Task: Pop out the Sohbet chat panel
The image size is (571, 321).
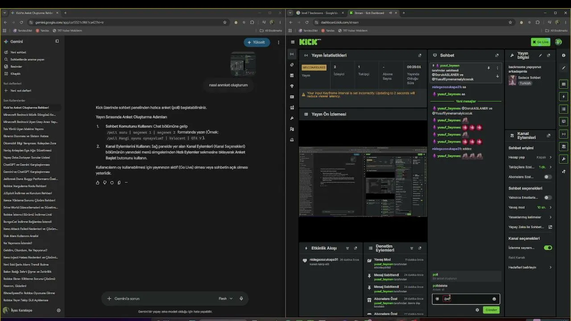Action: (x=497, y=55)
